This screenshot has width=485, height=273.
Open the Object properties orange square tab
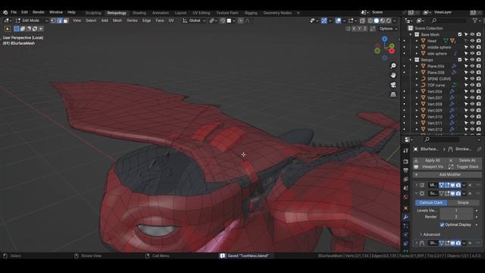(x=406, y=209)
